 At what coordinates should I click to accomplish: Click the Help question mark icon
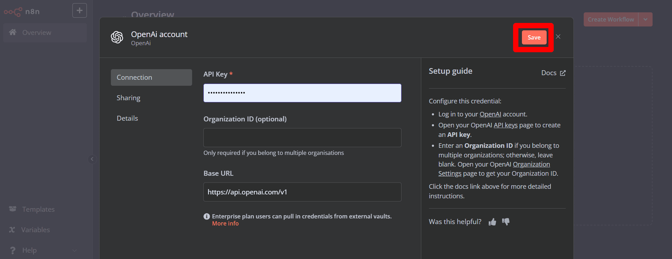pyautogui.click(x=13, y=250)
